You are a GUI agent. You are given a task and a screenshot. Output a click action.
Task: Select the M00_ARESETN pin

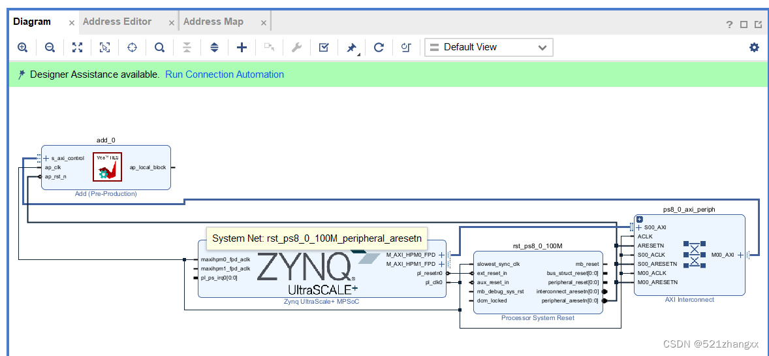[x=657, y=282]
